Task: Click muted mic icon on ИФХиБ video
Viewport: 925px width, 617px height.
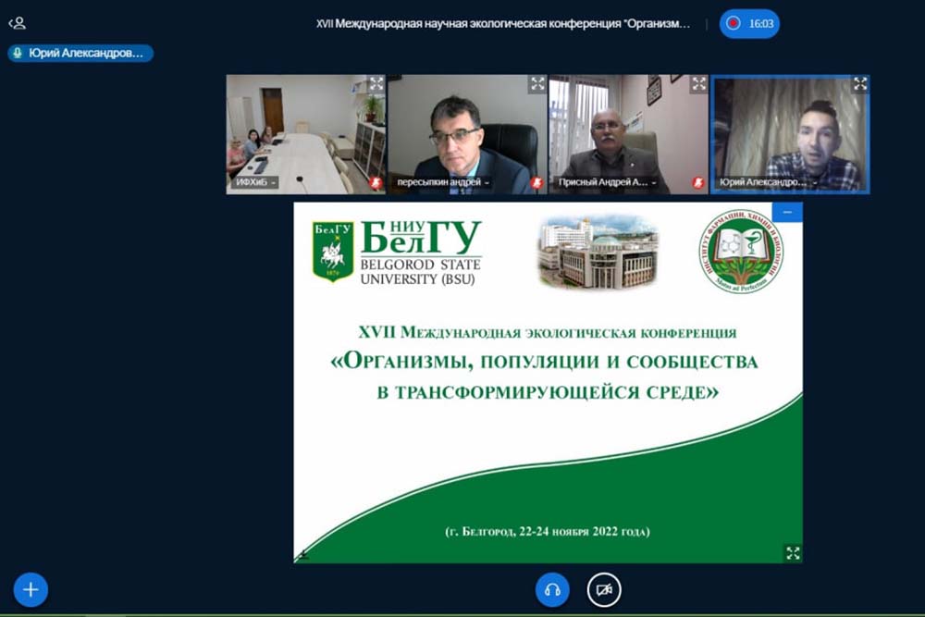Action: click(376, 183)
